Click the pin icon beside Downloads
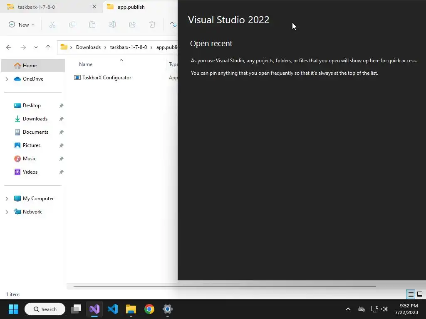Screen dimensions: 426x319 tap(62, 119)
